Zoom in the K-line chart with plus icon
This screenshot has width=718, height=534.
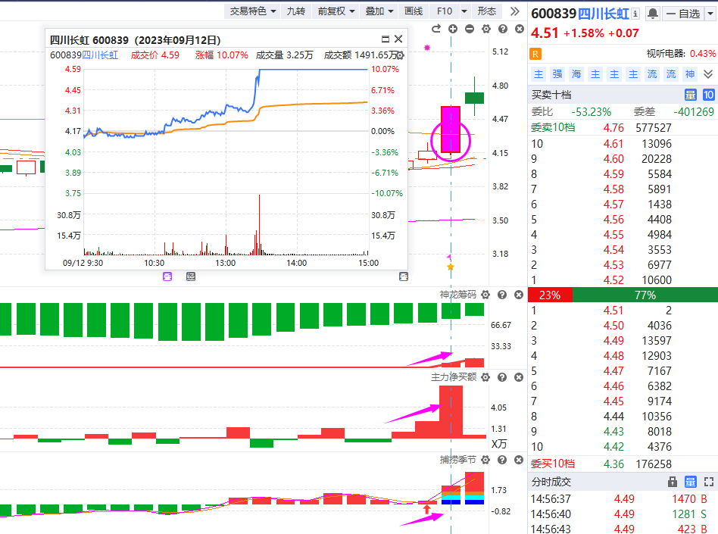click(x=453, y=29)
